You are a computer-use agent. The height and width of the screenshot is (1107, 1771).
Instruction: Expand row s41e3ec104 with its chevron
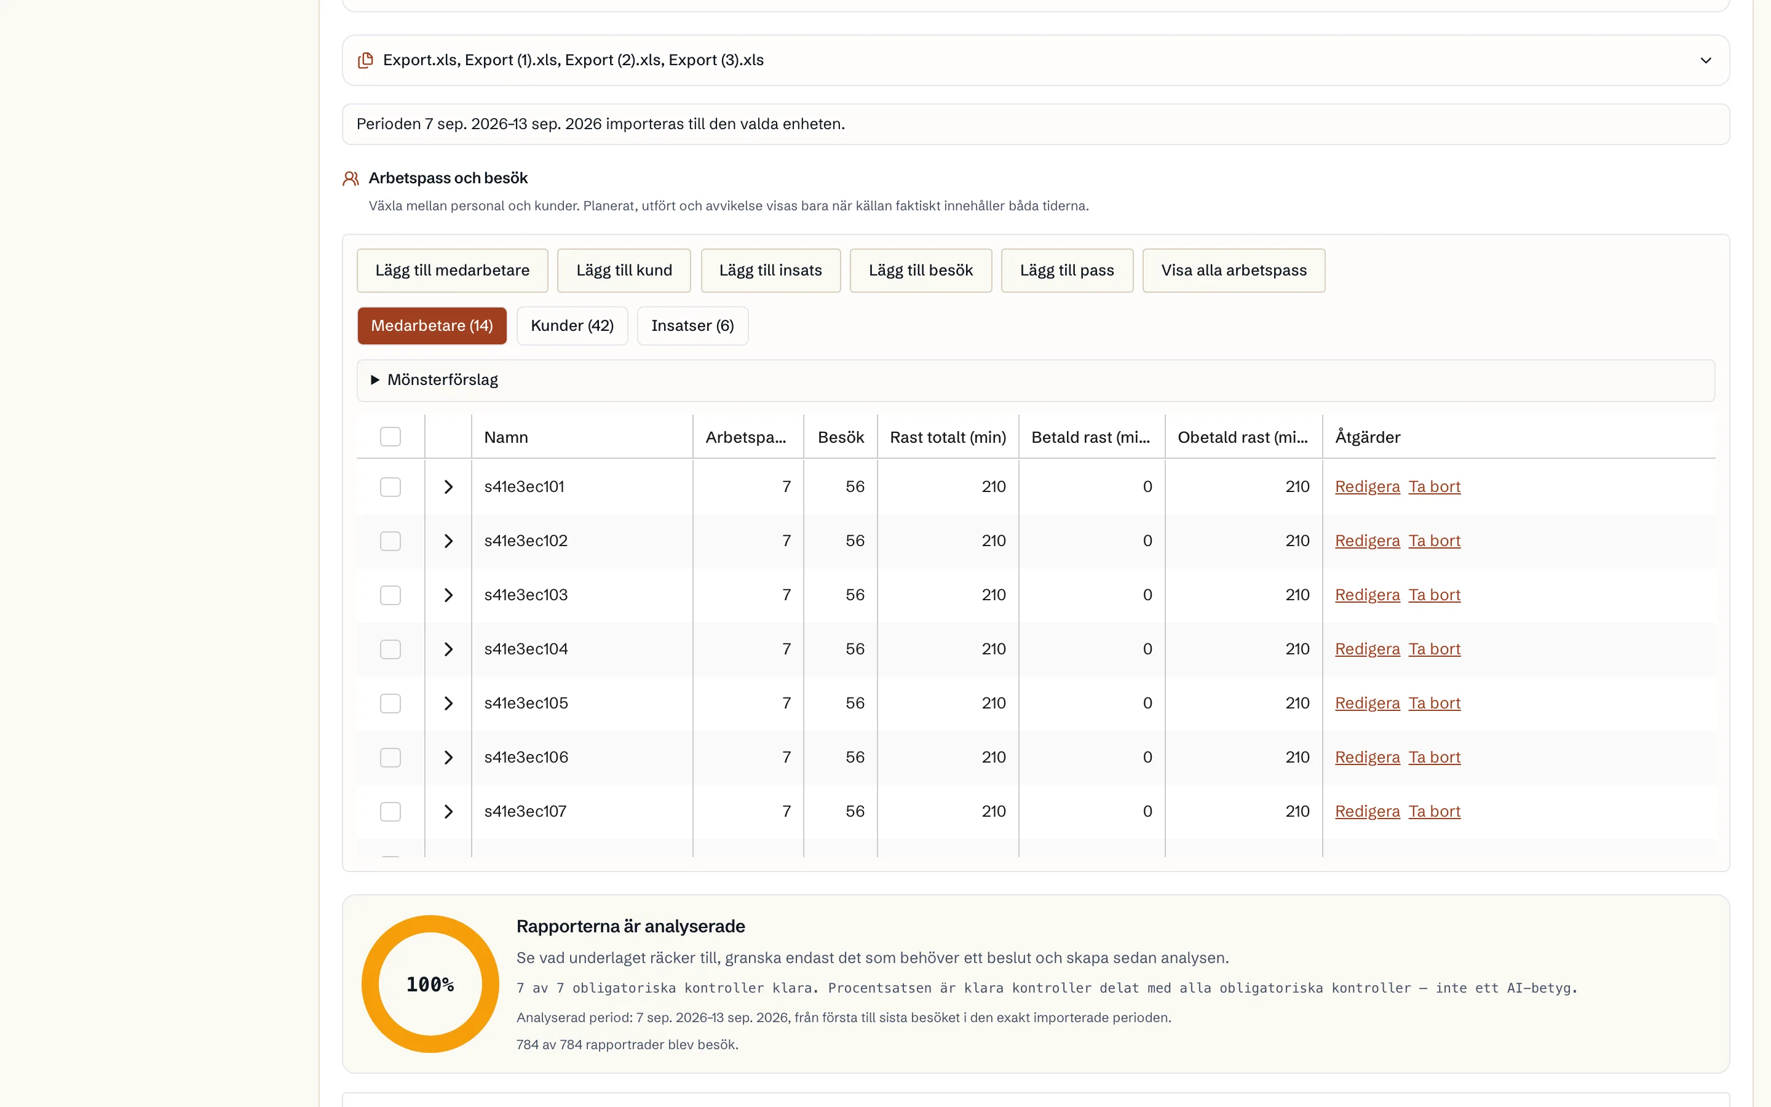tap(449, 649)
